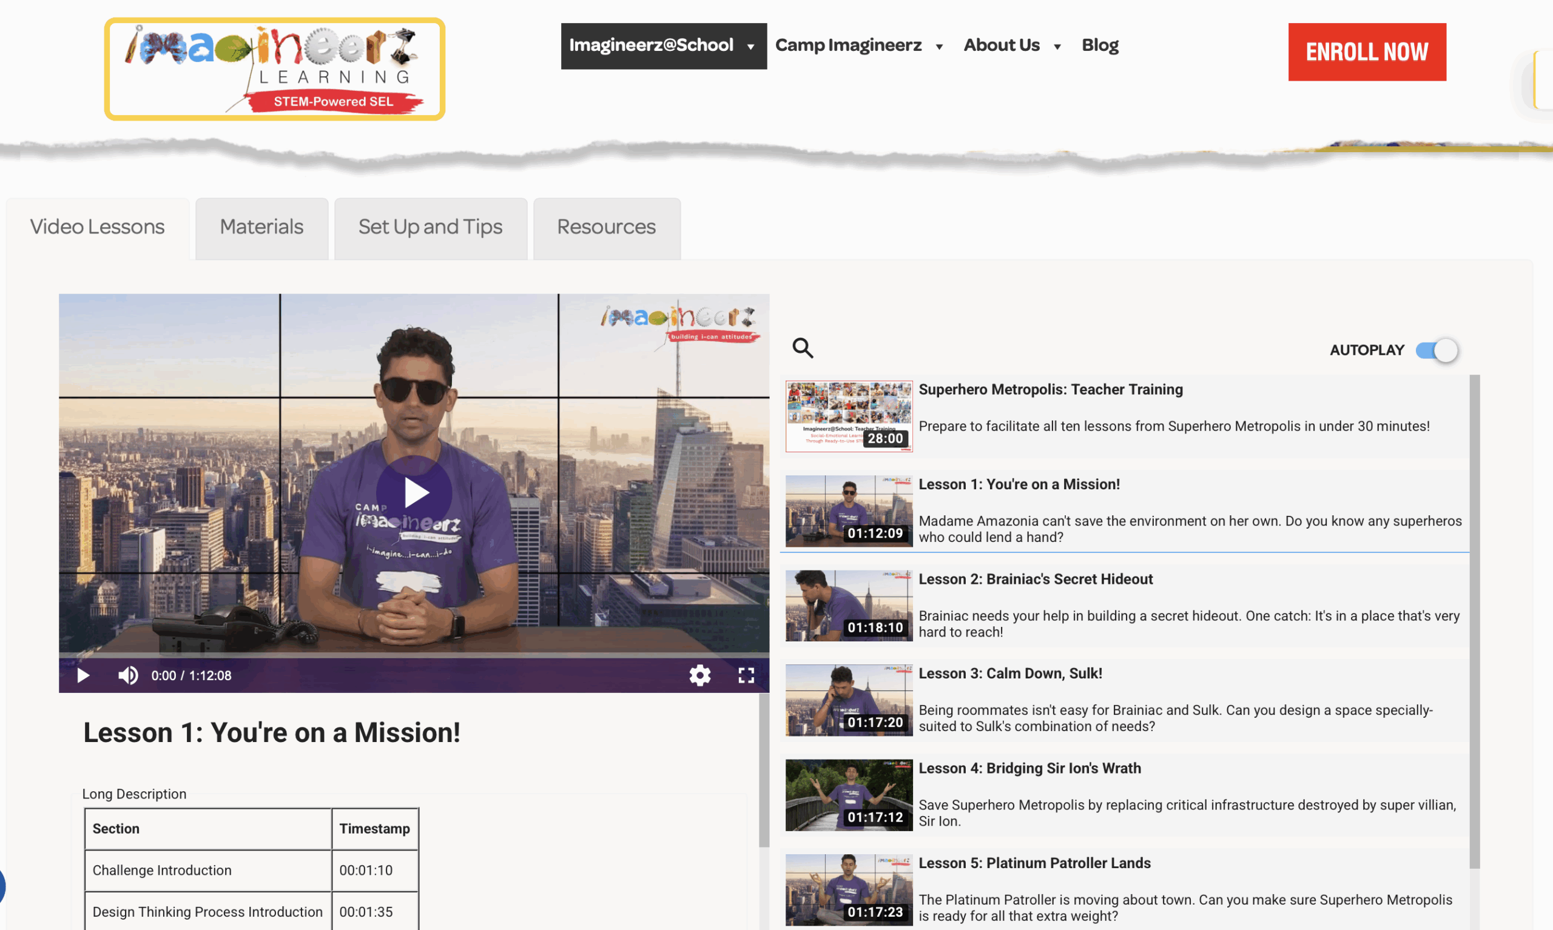1553x930 pixels.
Task: Toggle the Autoplay switch off
Action: (1437, 350)
